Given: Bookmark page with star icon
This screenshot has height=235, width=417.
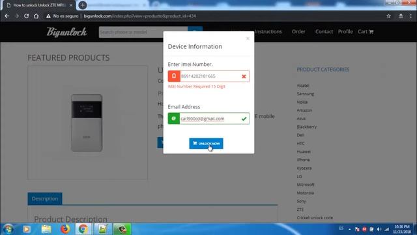Looking at the screenshot, I should [388, 16].
